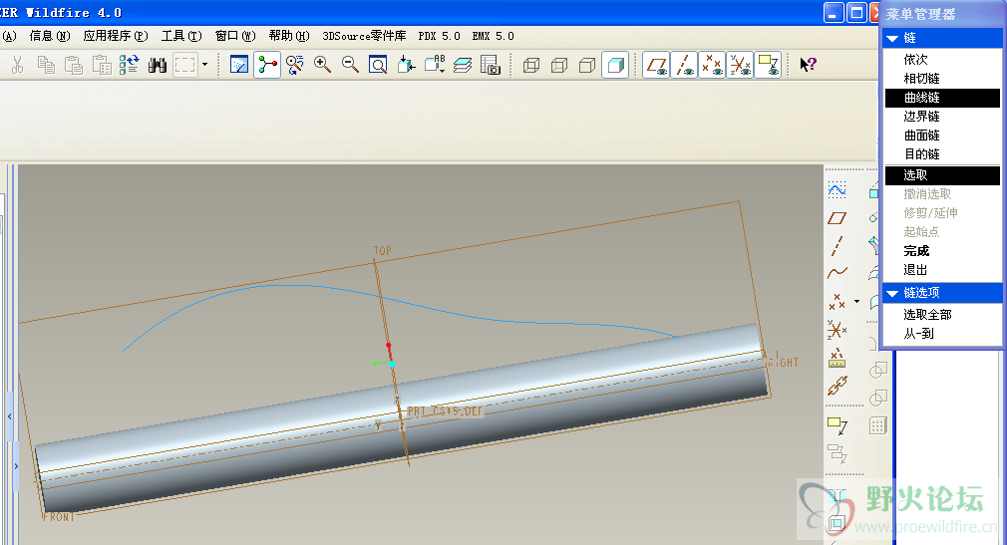The height and width of the screenshot is (545, 1007).
Task: Click the Repaint screen icon
Action: (x=239, y=65)
